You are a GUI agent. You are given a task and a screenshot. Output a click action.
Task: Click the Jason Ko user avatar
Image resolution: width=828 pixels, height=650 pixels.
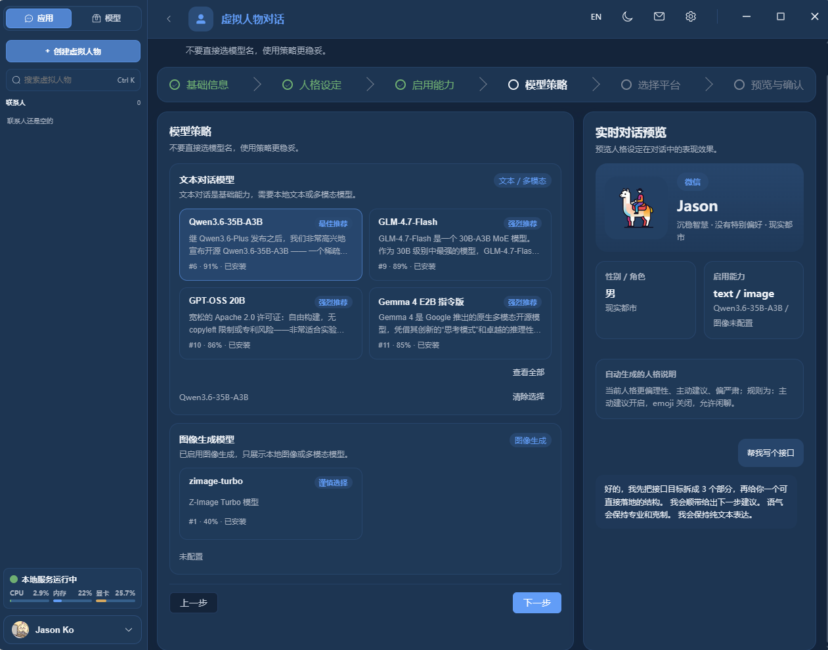pyautogui.click(x=20, y=630)
